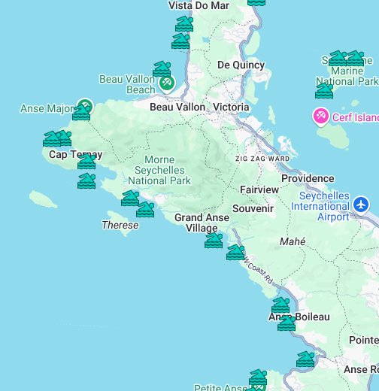The height and width of the screenshot is (391, 379).
Task: Click the Victoria city label
Action: click(x=231, y=107)
